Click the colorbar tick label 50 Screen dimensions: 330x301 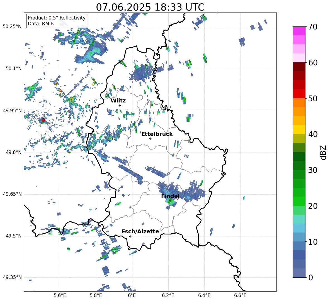click(313, 98)
